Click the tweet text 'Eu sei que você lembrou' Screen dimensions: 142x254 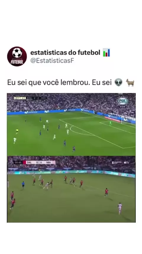pyautogui.click(x=49, y=82)
